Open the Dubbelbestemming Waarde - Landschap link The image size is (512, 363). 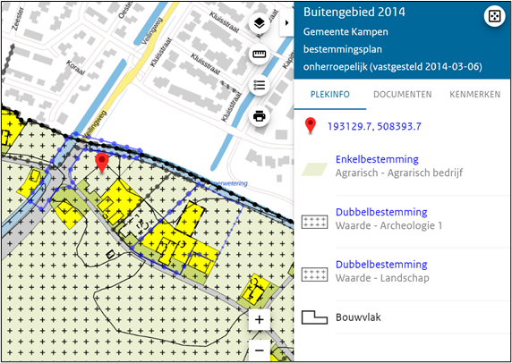tap(381, 265)
